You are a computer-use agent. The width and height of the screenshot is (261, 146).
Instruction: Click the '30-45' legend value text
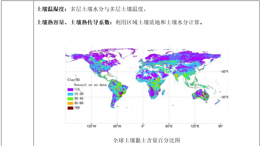(x=79, y=98)
